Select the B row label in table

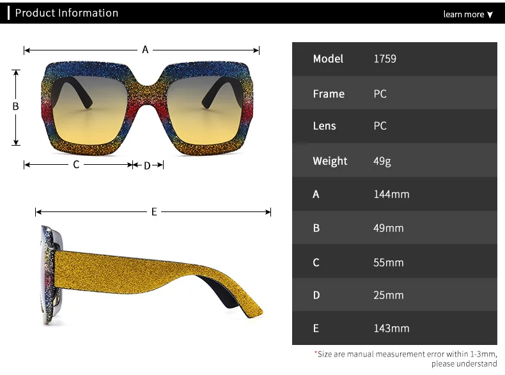coord(316,228)
